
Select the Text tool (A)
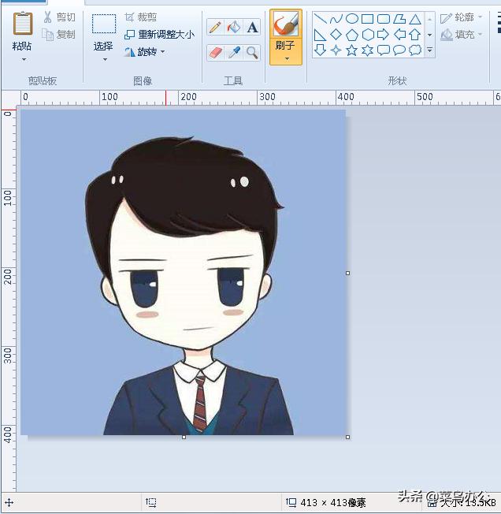(252, 27)
